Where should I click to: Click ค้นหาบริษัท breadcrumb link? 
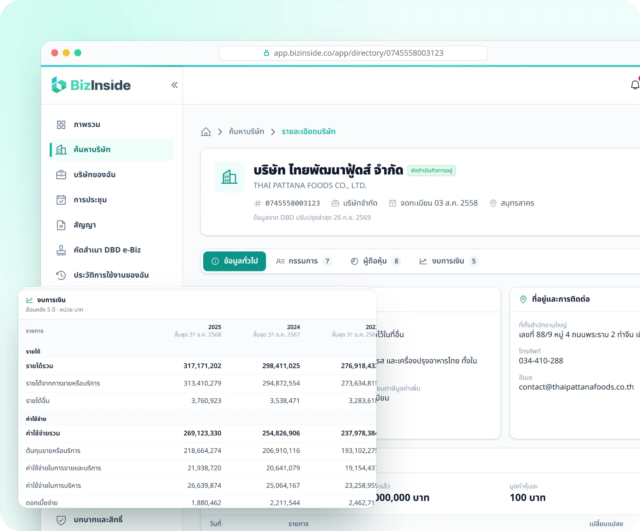click(246, 132)
